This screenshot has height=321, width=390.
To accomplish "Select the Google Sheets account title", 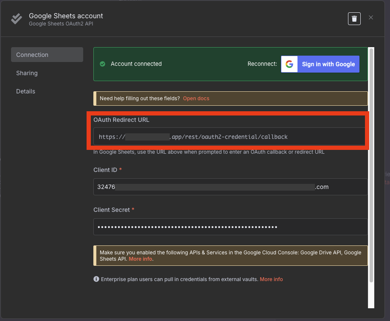I will click(x=66, y=16).
